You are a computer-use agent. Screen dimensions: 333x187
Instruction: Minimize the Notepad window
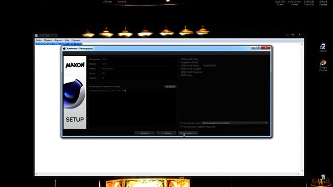point(287,35)
